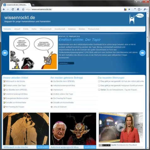Open the wrench settings menu
This screenshot has height=150, width=150.
pos(146,9)
